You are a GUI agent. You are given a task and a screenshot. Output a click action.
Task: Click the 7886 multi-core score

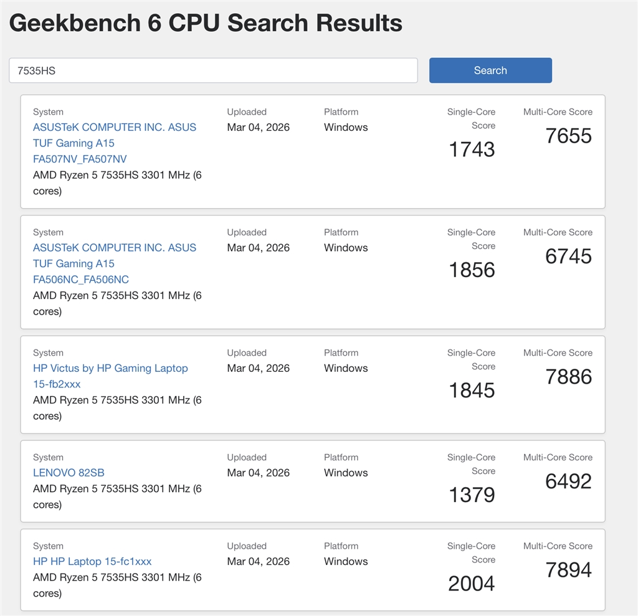(568, 377)
